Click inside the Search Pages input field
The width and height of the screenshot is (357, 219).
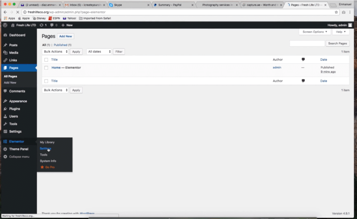click(x=307, y=43)
